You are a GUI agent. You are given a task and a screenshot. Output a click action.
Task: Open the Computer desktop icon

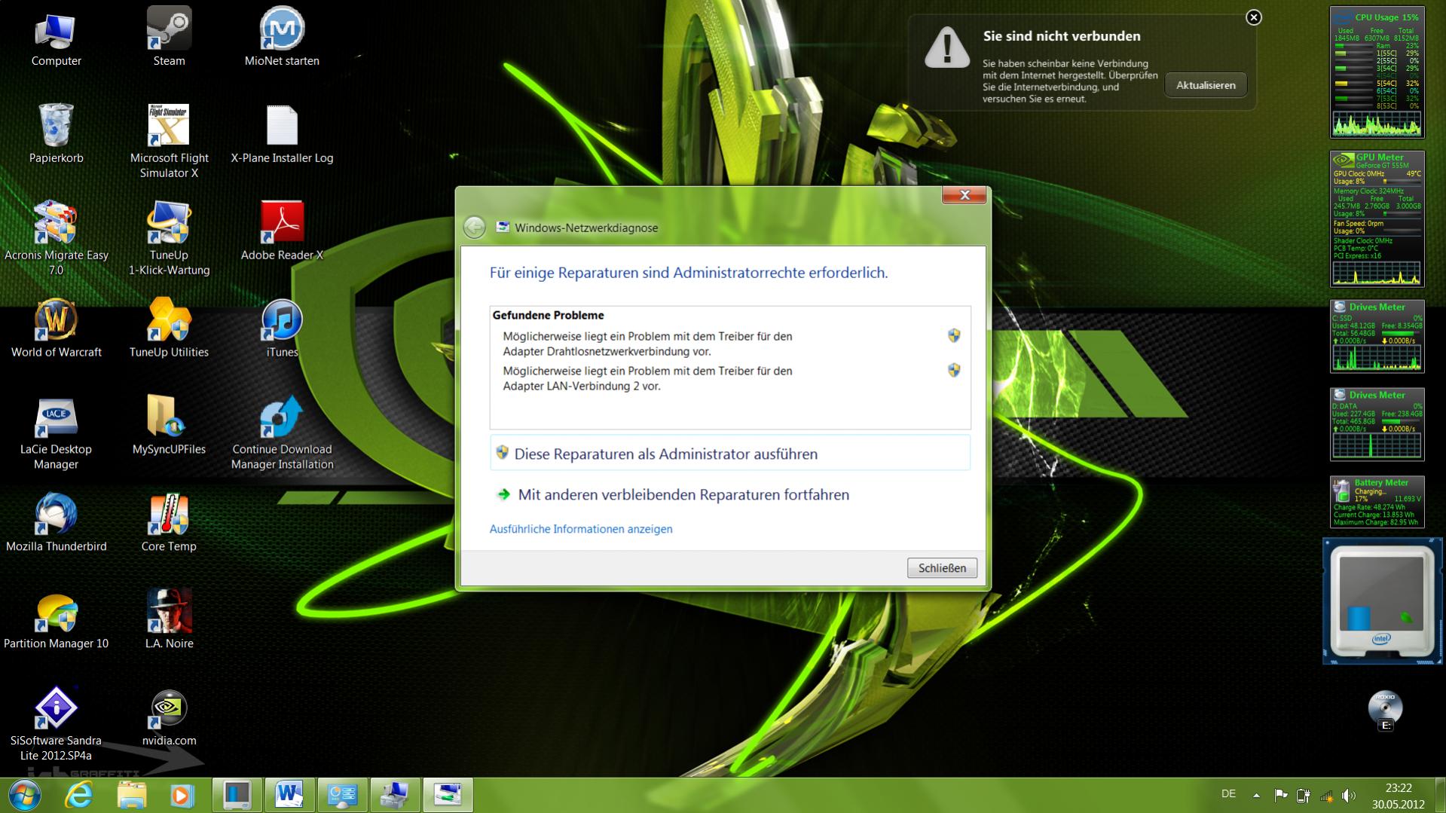click(x=56, y=38)
